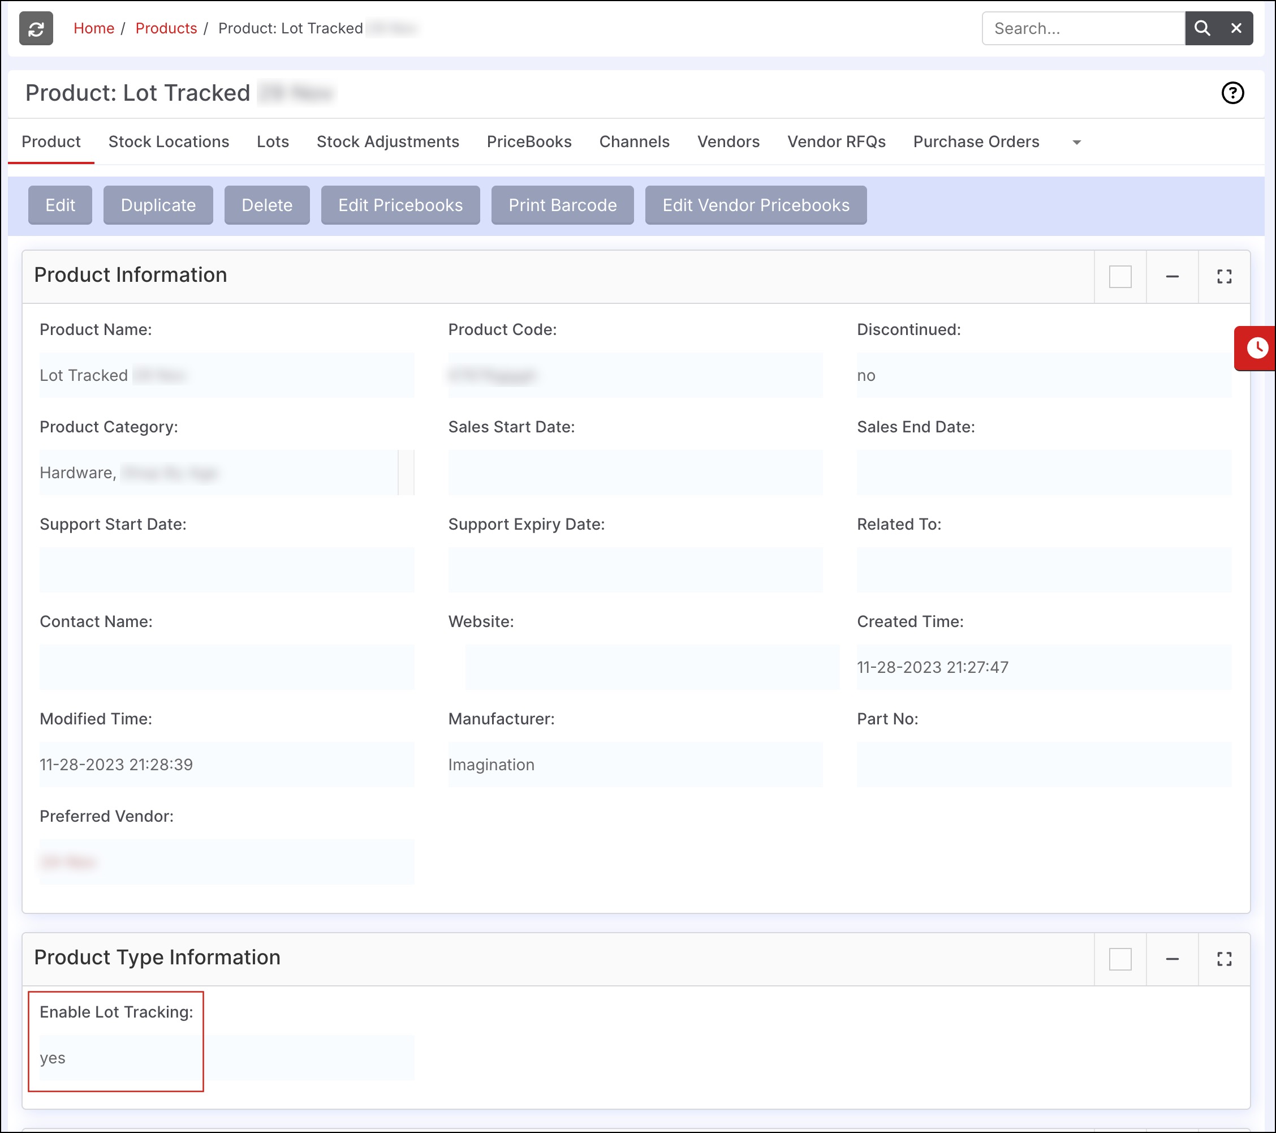The width and height of the screenshot is (1276, 1133).
Task: Click Created Time value 11-28-2023 21:27:47
Action: coord(932,667)
